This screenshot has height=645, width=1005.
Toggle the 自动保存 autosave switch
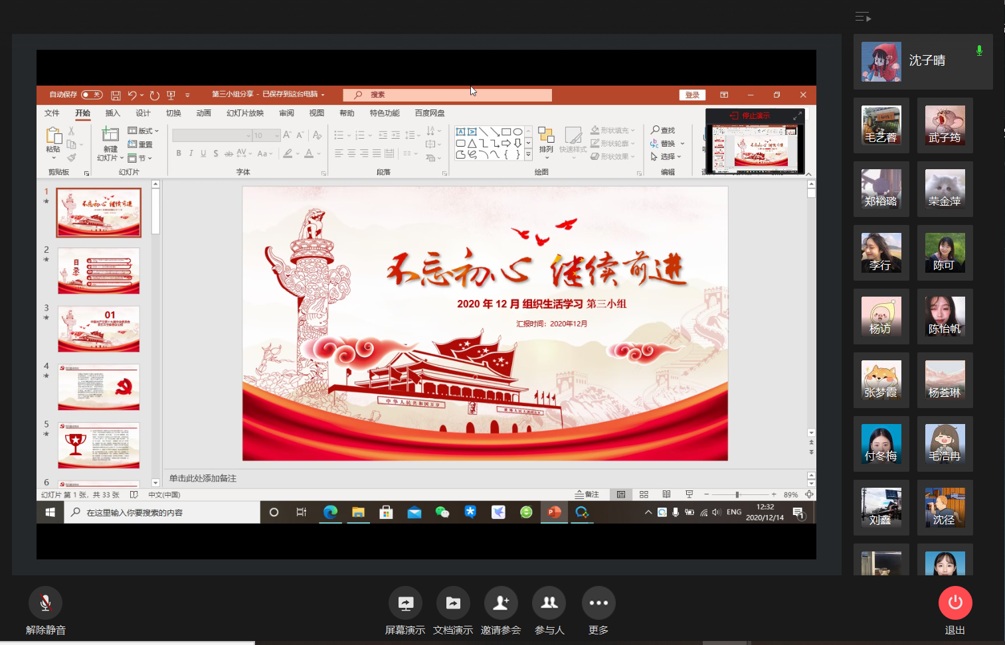point(92,95)
